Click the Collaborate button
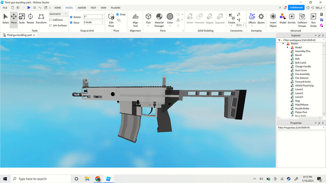This screenshot has height=183, width=326. pyautogui.click(x=296, y=8)
